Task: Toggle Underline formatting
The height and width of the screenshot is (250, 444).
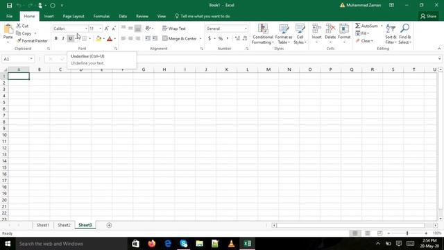Action: click(70, 39)
